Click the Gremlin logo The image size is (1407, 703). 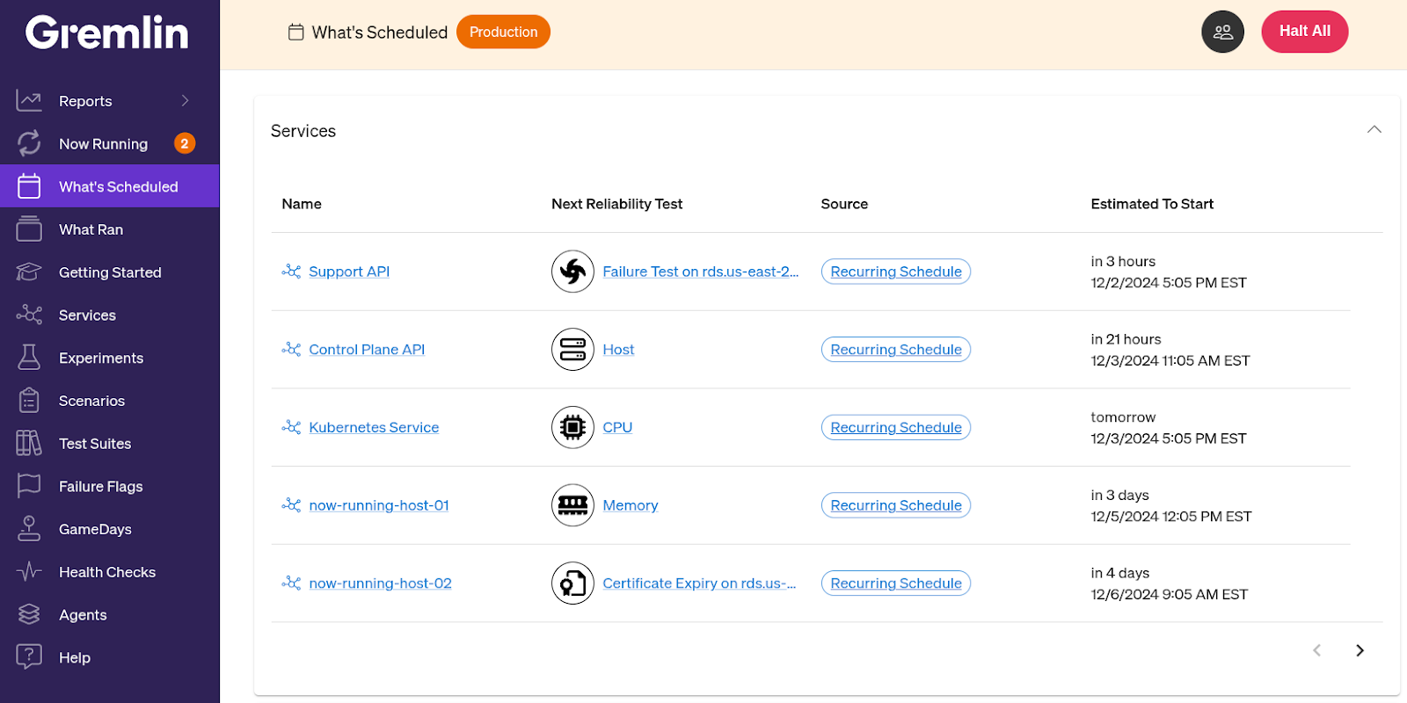pos(106,33)
